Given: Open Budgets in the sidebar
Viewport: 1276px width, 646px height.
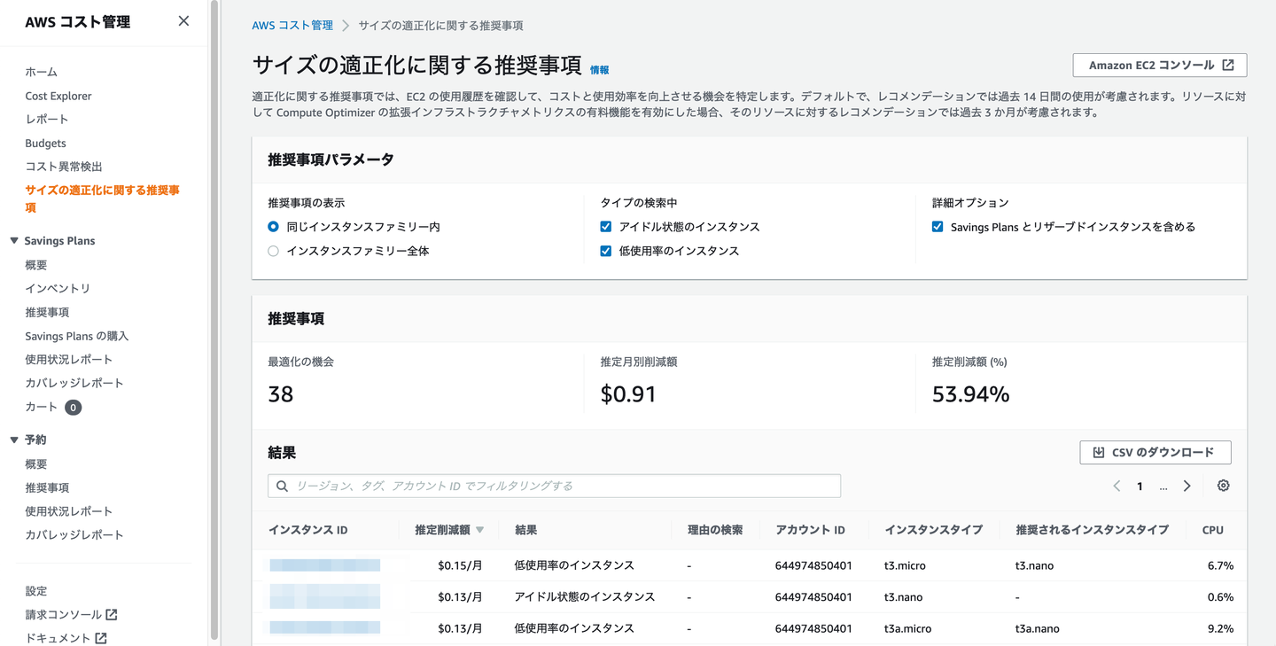Looking at the screenshot, I should coord(45,143).
